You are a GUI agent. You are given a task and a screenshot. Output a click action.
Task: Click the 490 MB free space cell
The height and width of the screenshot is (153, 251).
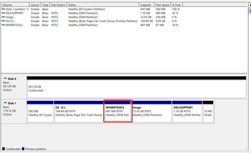click(x=160, y=13)
